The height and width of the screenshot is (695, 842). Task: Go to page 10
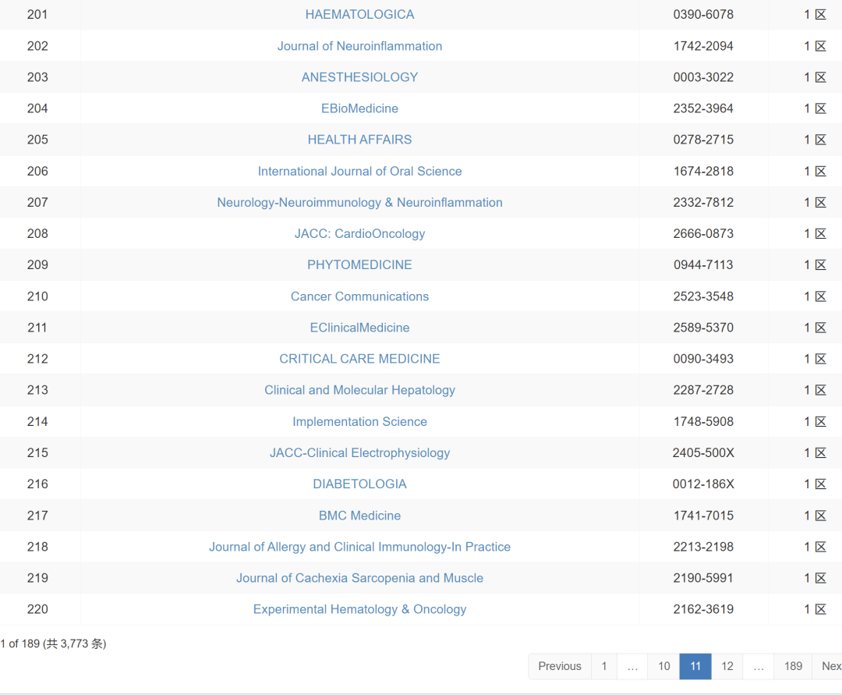point(664,666)
